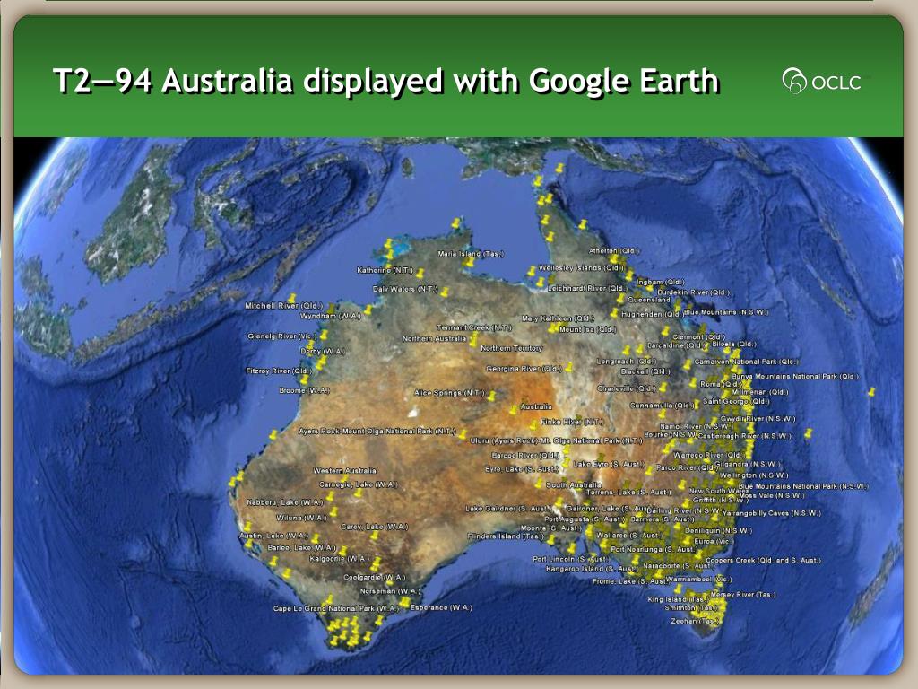Screen dimensions: 918x689
Task: Select the Norseman (W.A.) label
Action: (x=390, y=591)
